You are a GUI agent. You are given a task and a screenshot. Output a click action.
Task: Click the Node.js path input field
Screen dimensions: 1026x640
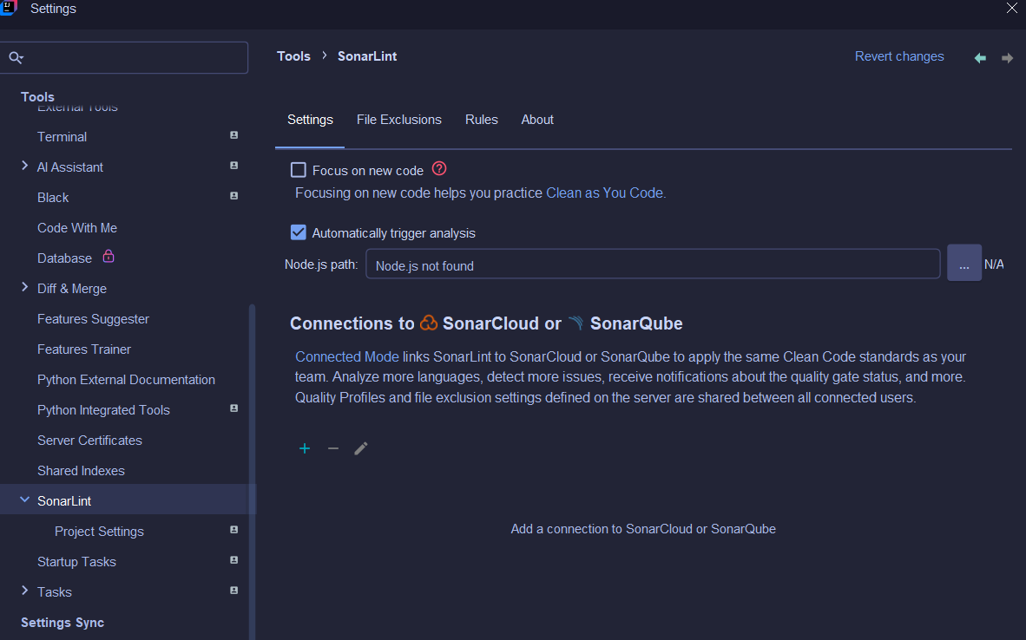(653, 264)
